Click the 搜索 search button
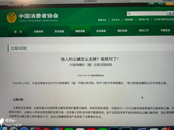 (171, 13)
